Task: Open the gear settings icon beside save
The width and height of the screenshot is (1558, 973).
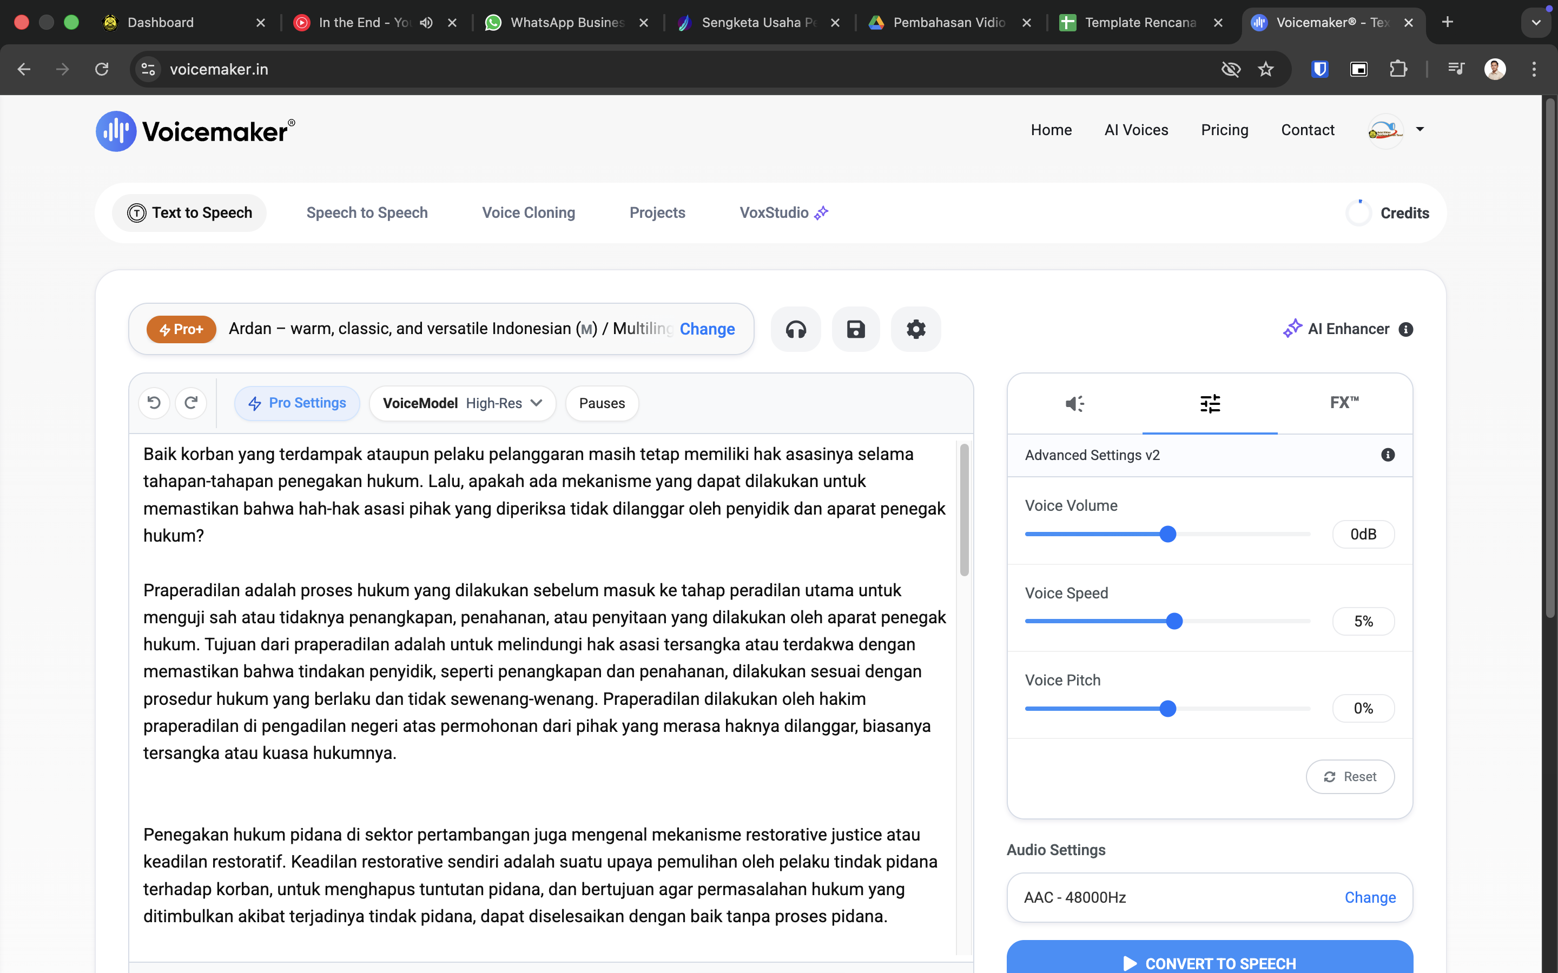Action: 915,330
